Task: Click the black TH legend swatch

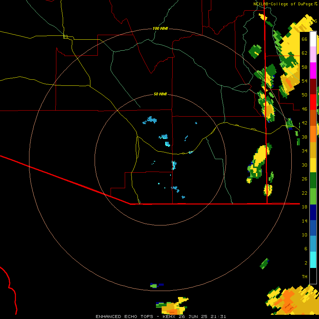Action: tap(313, 276)
